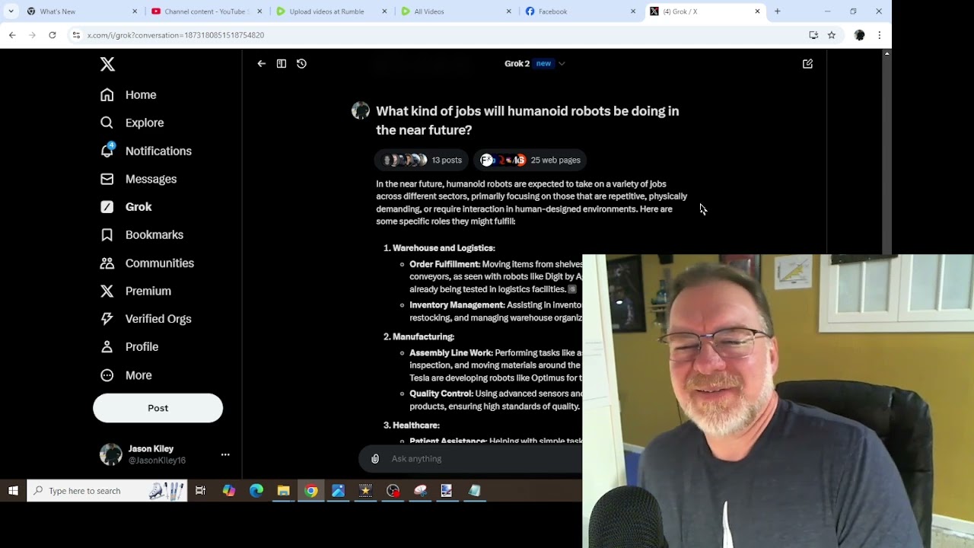This screenshot has height=548, width=974.
Task: Open Copilot from the taskbar
Action: pos(228,491)
